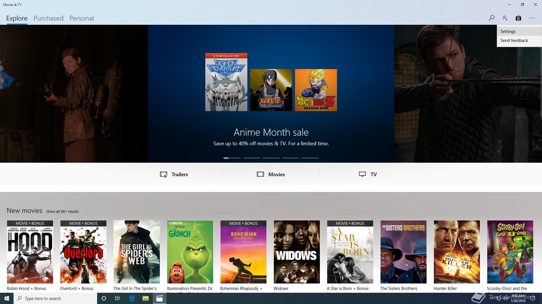Open The Girl in the Spider's Web poster
This screenshot has height=304, width=542.
point(137,252)
